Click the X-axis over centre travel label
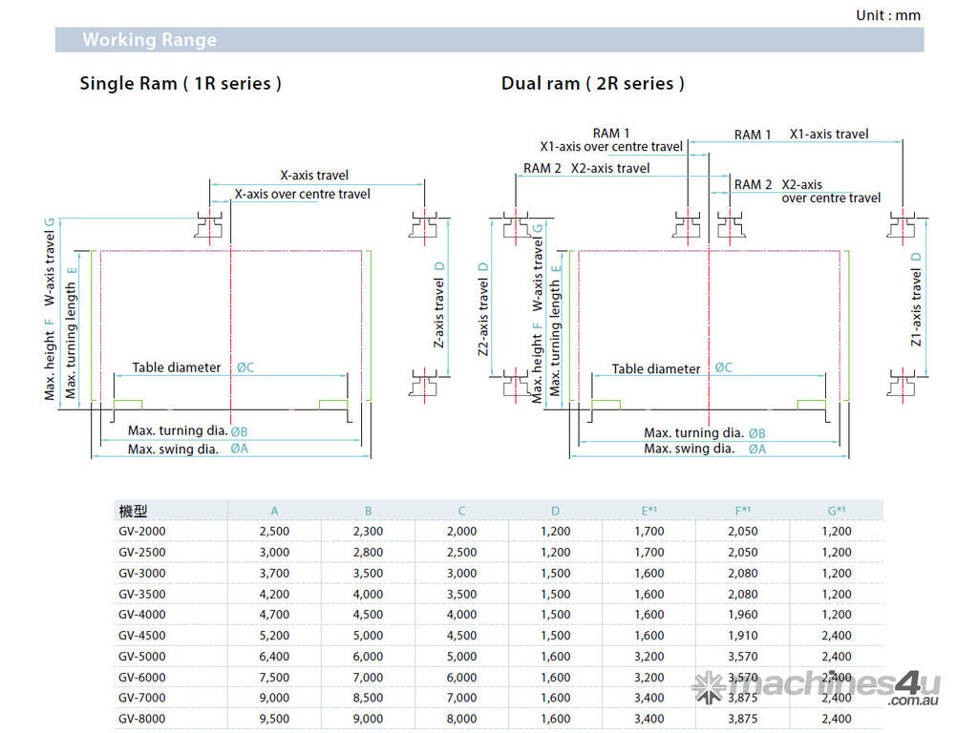Image resolution: width=978 pixels, height=733 pixels. pyautogui.click(x=303, y=194)
